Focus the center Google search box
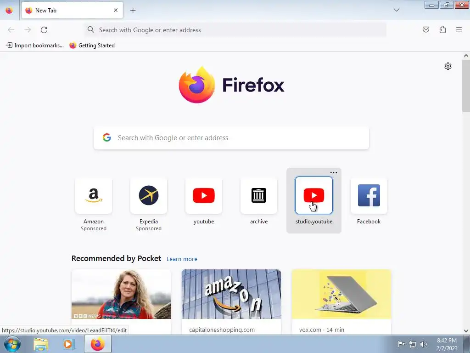The width and height of the screenshot is (470, 353). 231,138
